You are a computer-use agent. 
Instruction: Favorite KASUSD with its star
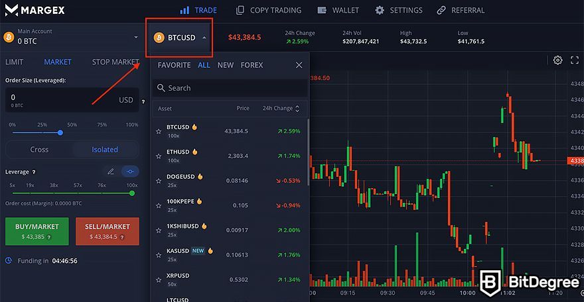click(159, 255)
